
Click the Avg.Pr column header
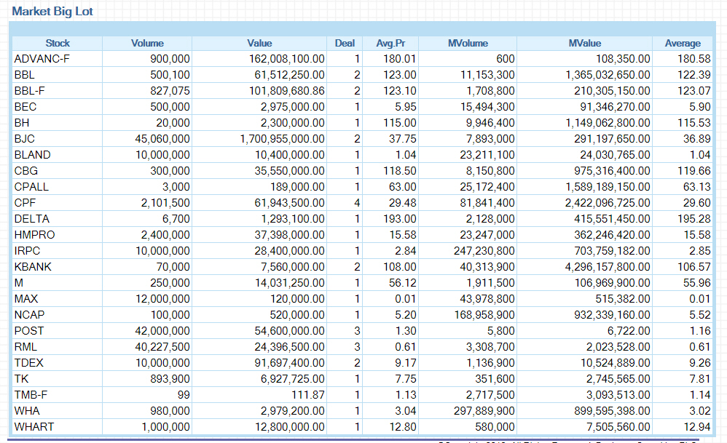click(390, 43)
